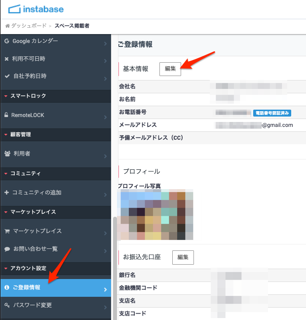Click the checkmark icon beside 自社予約日時
Image resolution: width=306 pixels, height=320 pixels.
(7, 77)
